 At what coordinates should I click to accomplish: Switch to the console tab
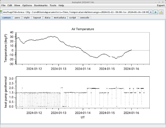click(85, 18)
